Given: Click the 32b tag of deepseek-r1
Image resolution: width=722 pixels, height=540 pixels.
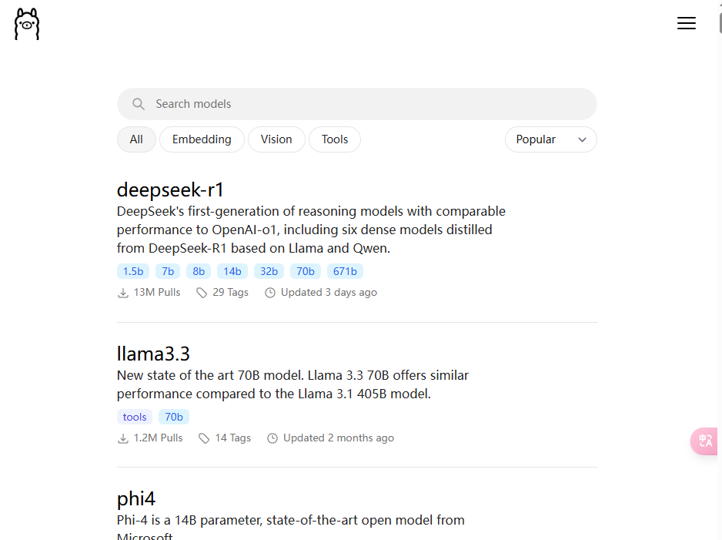Looking at the screenshot, I should tap(269, 271).
